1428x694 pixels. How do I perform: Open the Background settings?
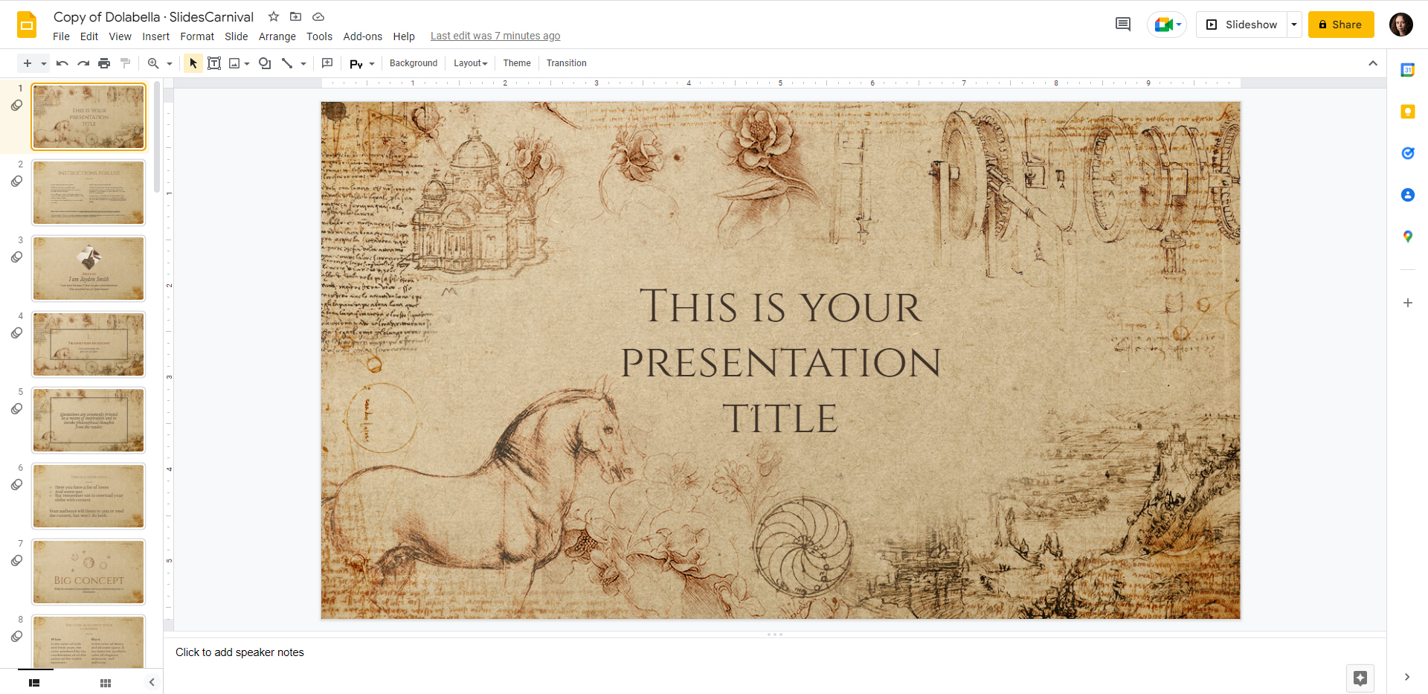(414, 63)
